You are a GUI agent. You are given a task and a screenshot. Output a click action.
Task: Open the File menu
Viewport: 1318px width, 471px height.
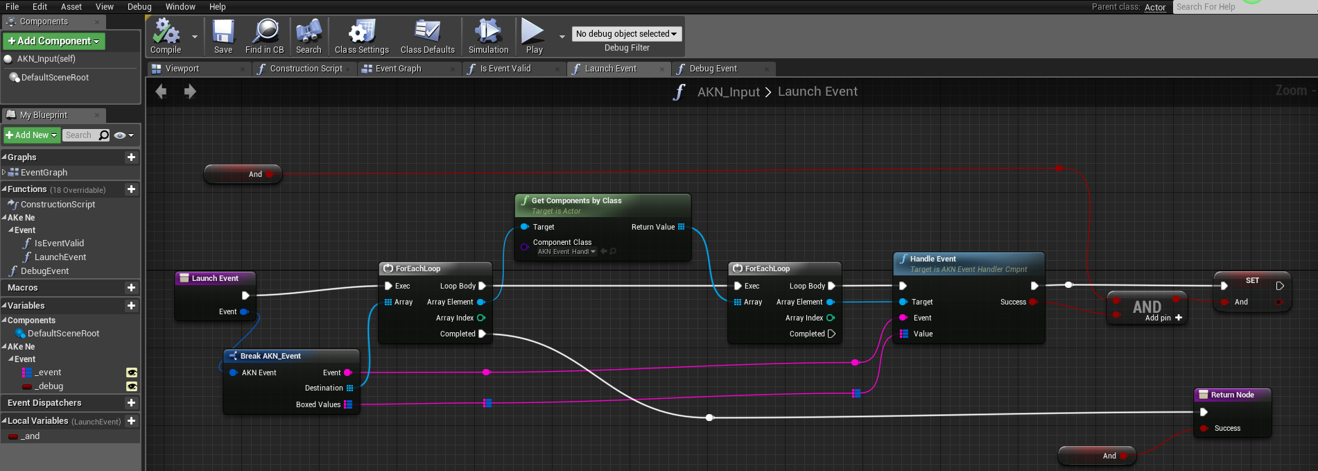point(12,6)
